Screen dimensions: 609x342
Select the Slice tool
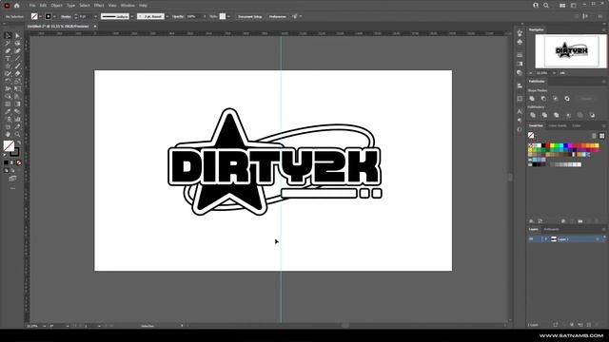[x=17, y=126]
